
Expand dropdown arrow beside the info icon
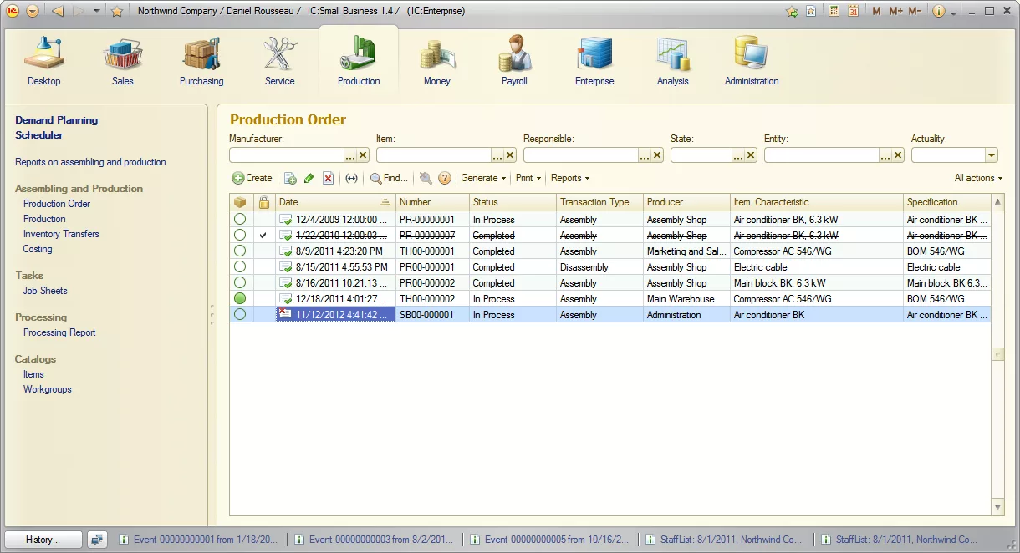click(x=954, y=12)
